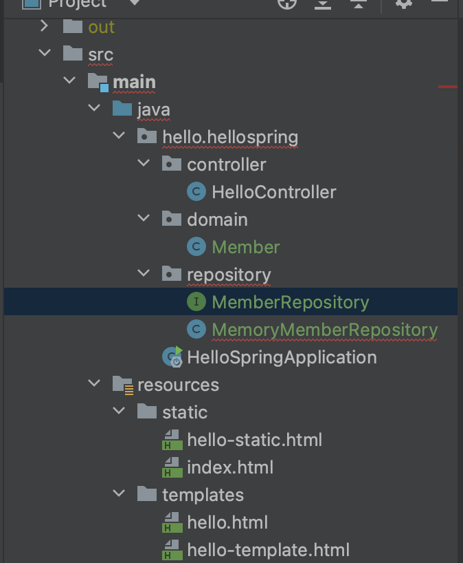Select hello.html file name

point(227,522)
